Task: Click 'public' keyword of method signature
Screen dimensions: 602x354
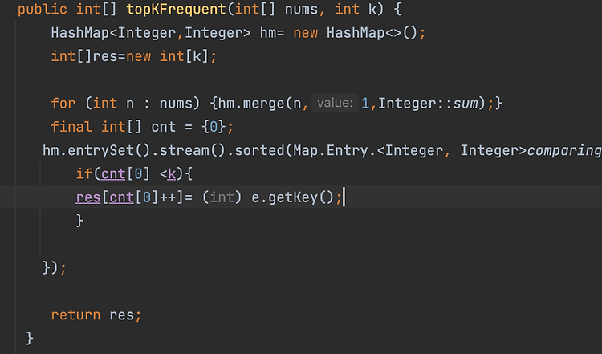Action: 43,9
